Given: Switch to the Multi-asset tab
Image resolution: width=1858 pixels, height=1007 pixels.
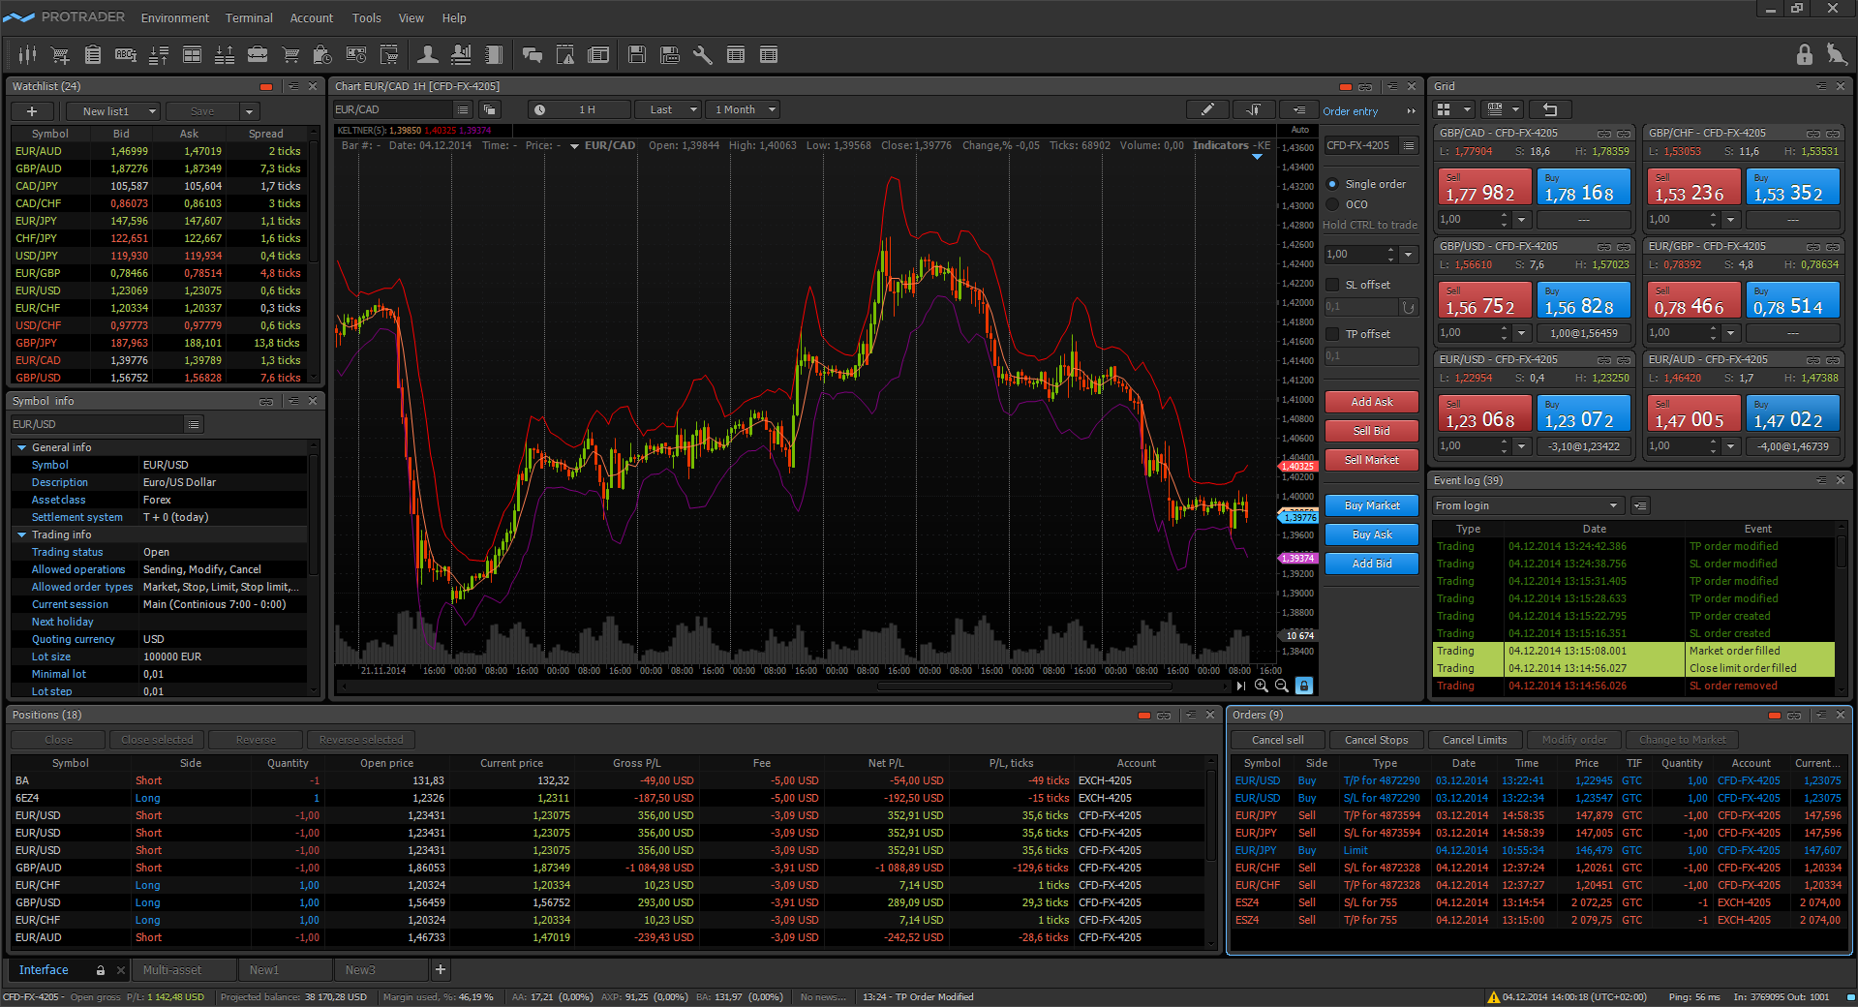Looking at the screenshot, I should click(172, 969).
